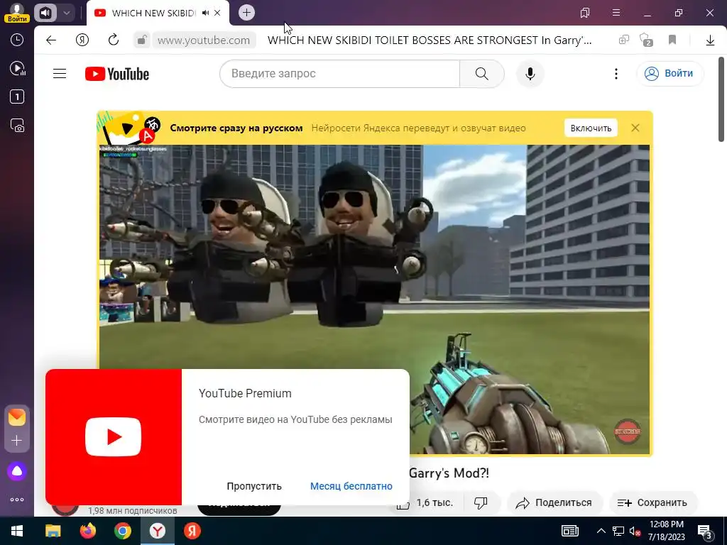Like the video showing 1,6 тыс.
Image resolution: width=727 pixels, height=545 pixels.
tap(425, 503)
